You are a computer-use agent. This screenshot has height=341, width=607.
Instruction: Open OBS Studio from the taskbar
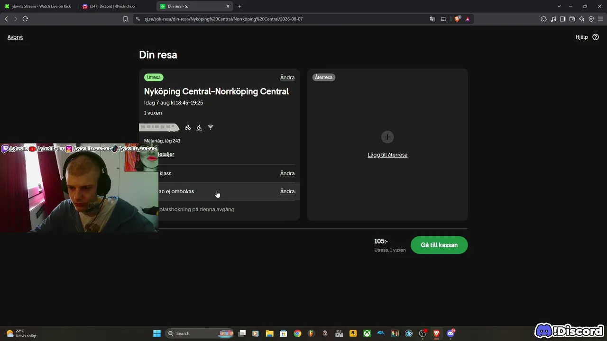(x=423, y=333)
